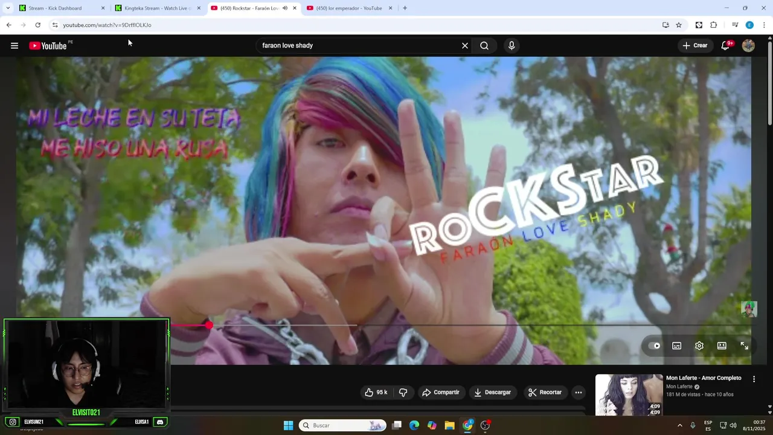View site information icon in address bar
The image size is (773, 435).
55,25
